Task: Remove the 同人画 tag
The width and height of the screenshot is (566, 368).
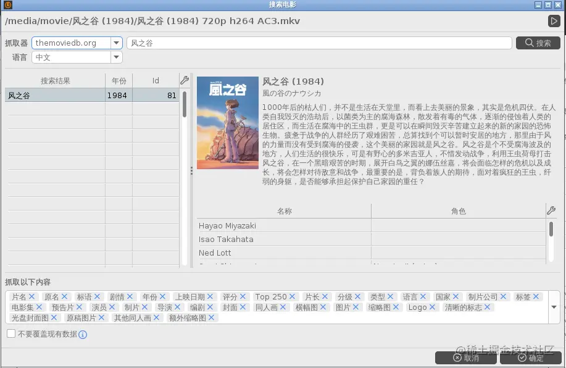Action: click(x=283, y=307)
